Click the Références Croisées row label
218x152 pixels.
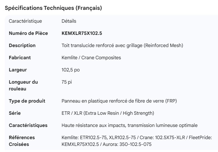pyautogui.click(x=22, y=141)
